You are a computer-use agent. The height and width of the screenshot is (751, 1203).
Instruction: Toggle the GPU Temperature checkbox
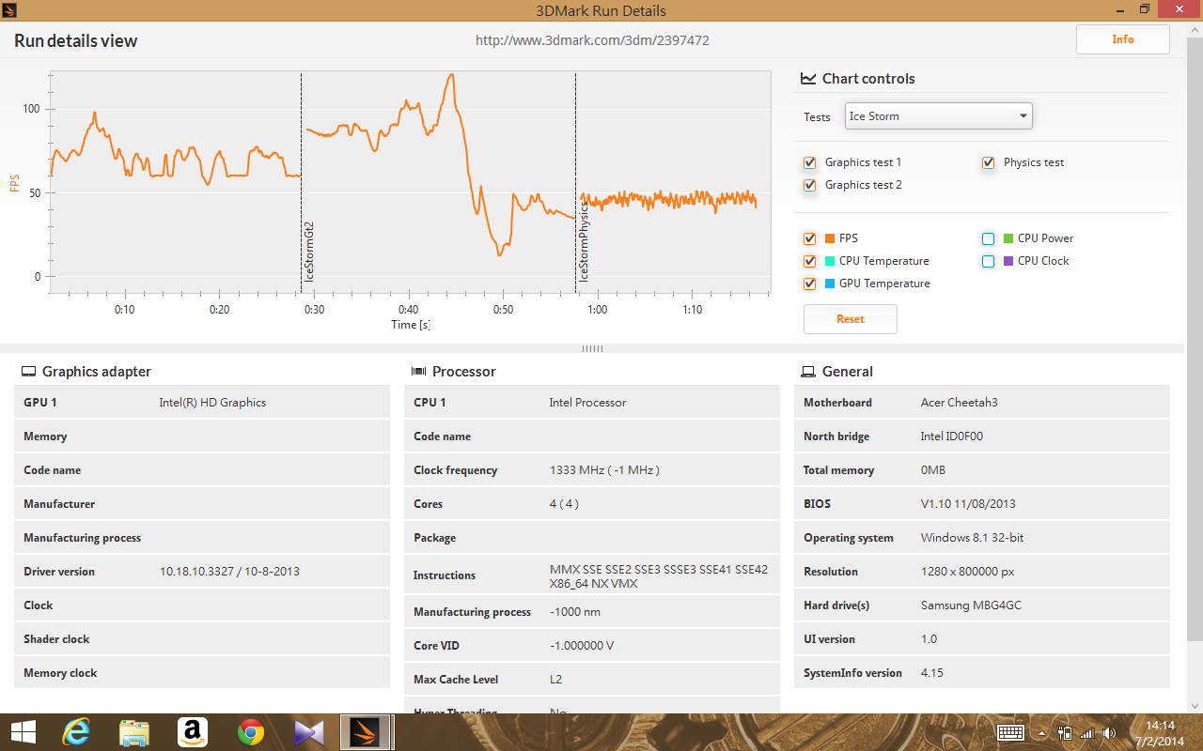click(810, 284)
